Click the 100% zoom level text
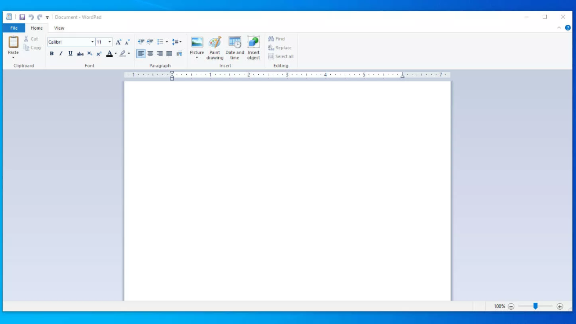 (x=499, y=306)
